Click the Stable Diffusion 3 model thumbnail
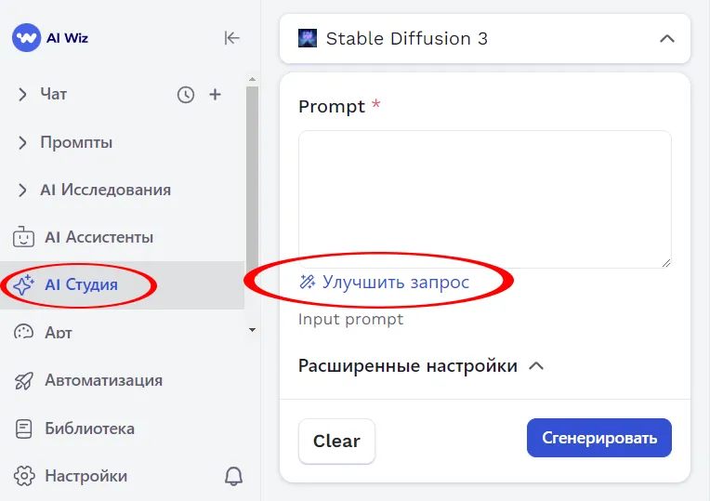 (x=308, y=38)
